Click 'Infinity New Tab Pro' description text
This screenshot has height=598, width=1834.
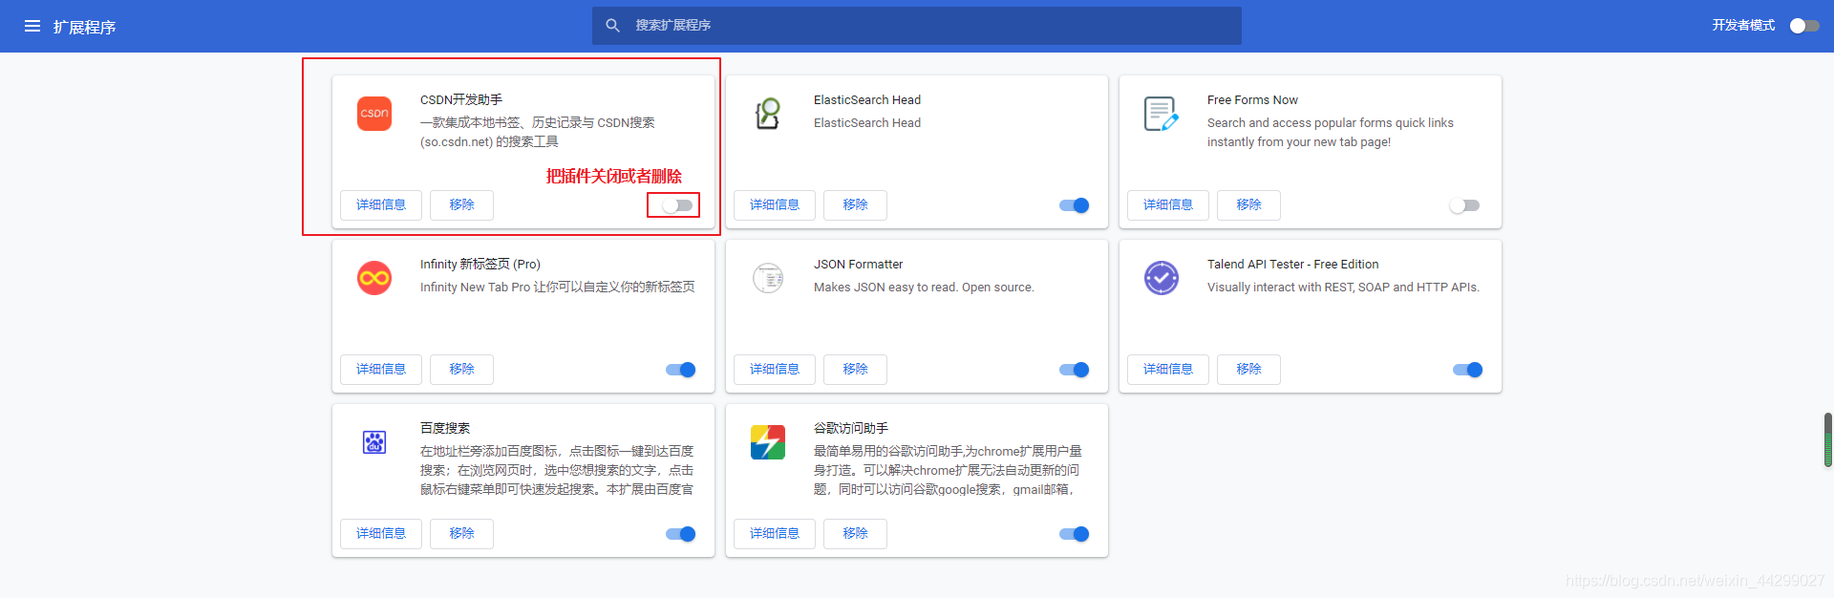click(558, 288)
